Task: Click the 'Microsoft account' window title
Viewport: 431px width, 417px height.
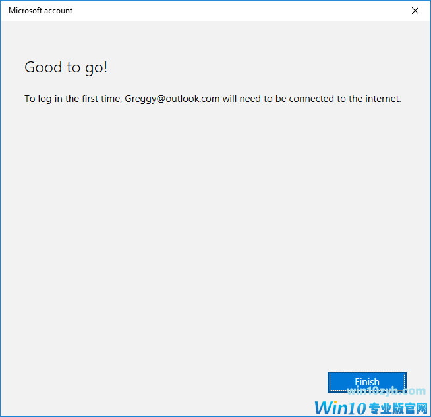Action: 40,11
